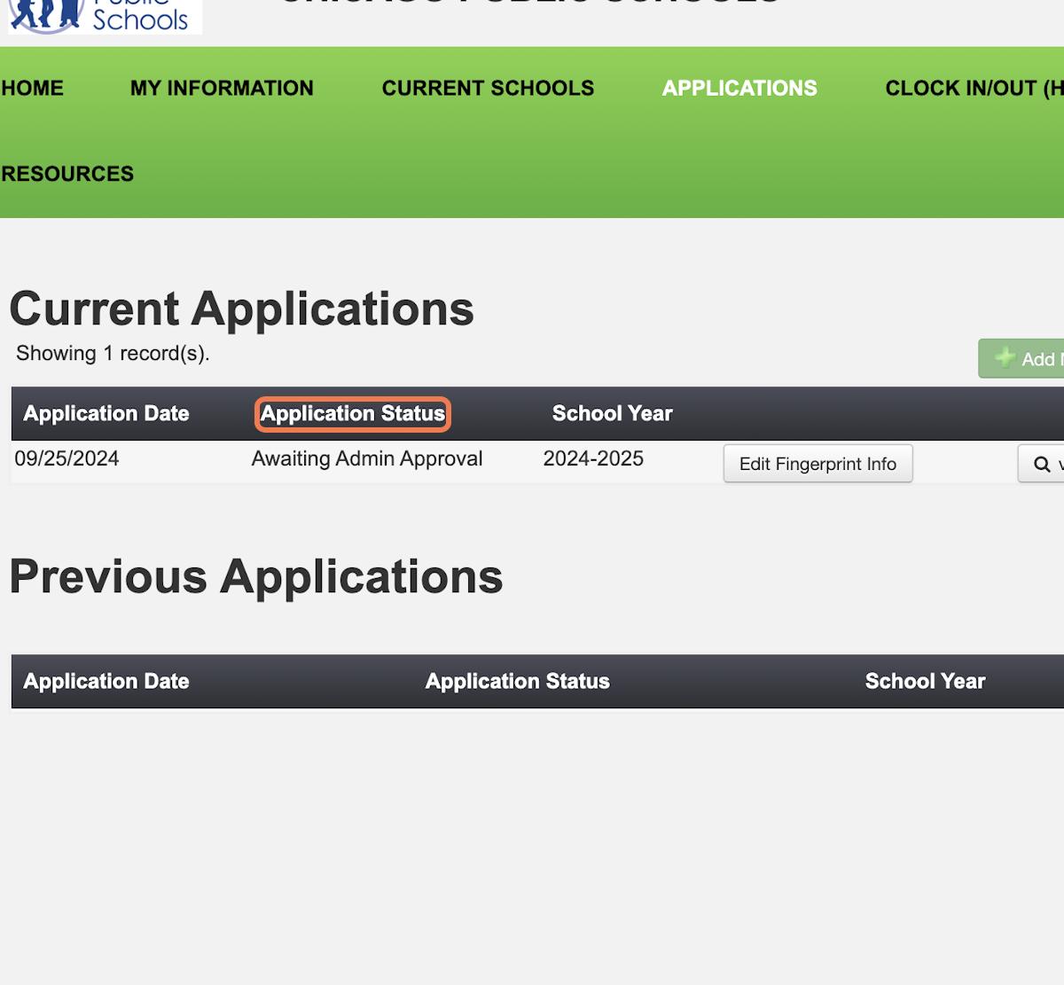Viewport: 1064px width, 985px height.
Task: Click the green Add button
Action: (x=1021, y=358)
